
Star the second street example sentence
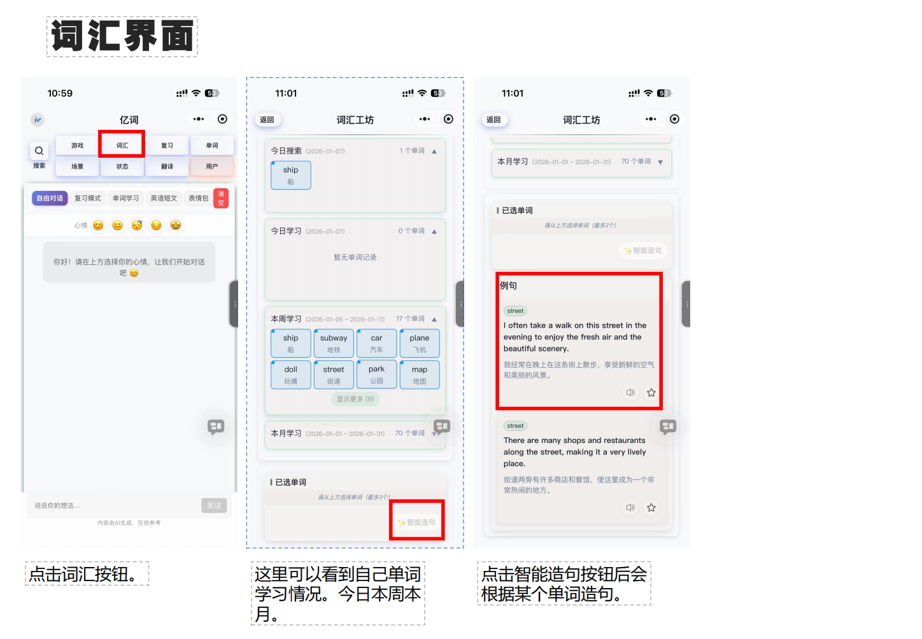click(651, 507)
